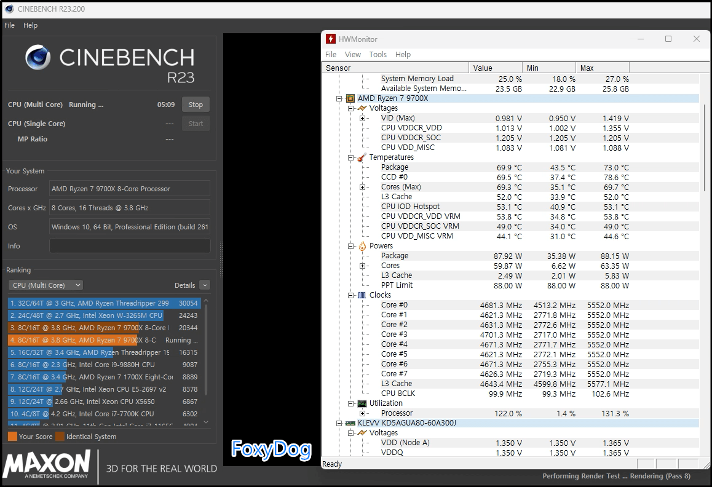Open the HWMonitor Help menu
The width and height of the screenshot is (712, 487).
[403, 55]
